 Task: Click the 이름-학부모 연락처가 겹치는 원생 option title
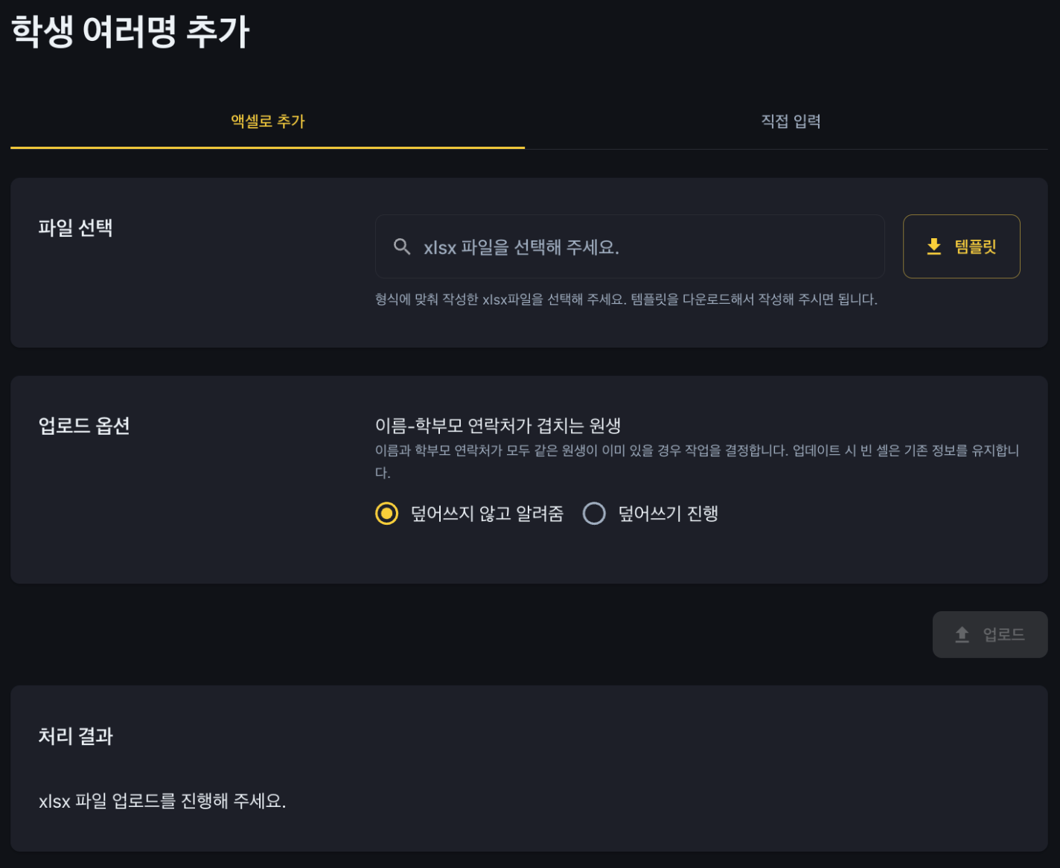coord(498,426)
